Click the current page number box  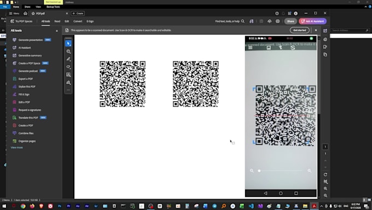[326, 147]
